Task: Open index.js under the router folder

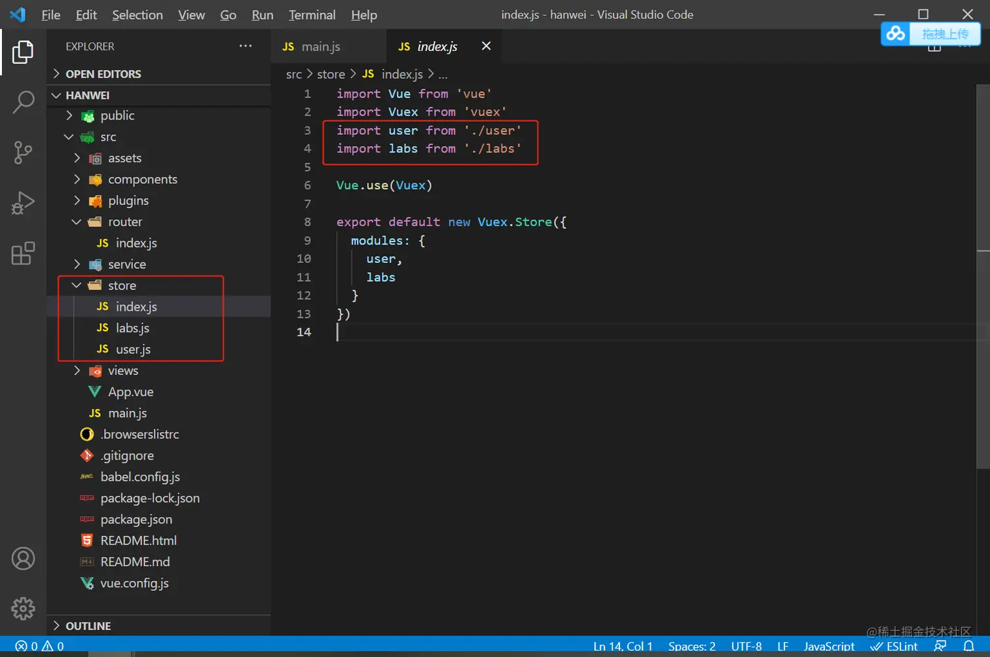Action: pos(158,243)
